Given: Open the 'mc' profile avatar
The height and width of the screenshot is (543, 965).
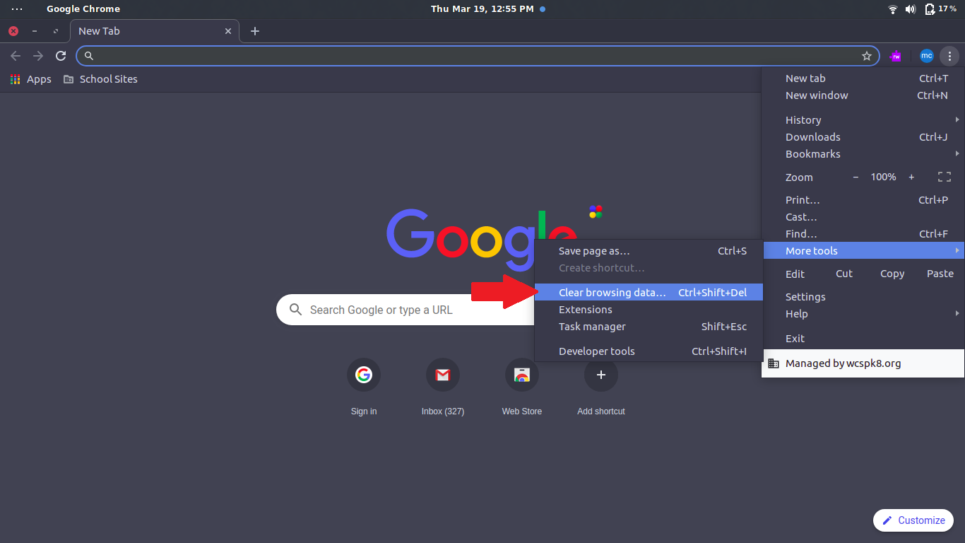Looking at the screenshot, I should (x=927, y=56).
